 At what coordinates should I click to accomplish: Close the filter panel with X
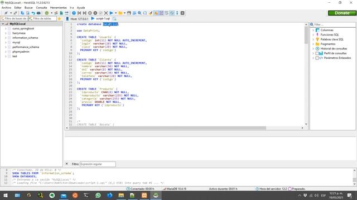coord(67,164)
